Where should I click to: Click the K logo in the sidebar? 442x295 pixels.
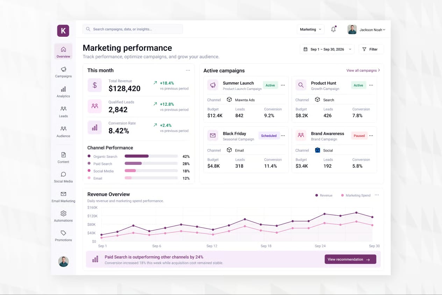pyautogui.click(x=63, y=30)
